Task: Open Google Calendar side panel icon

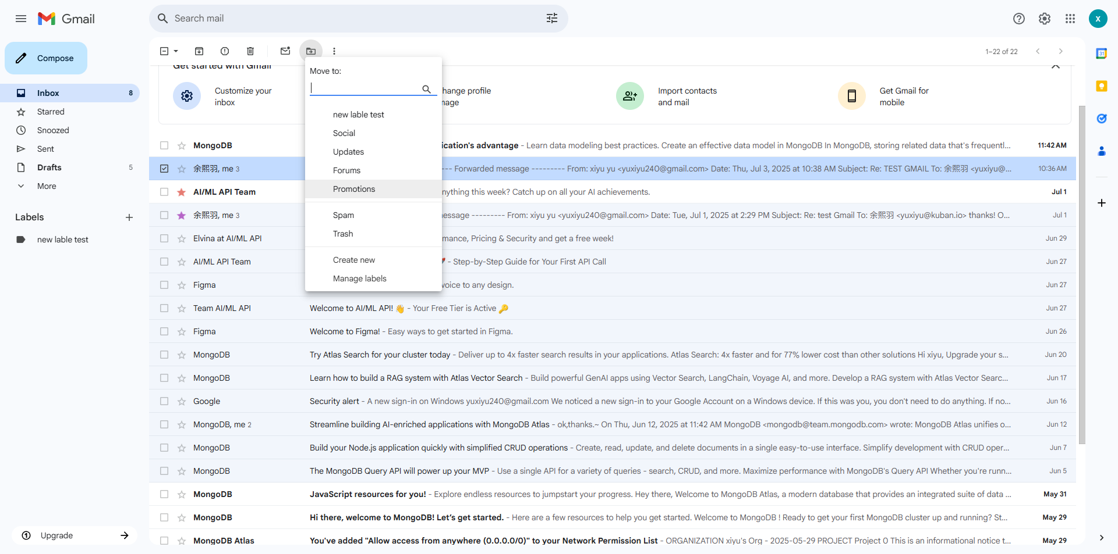Action: 1102,53
